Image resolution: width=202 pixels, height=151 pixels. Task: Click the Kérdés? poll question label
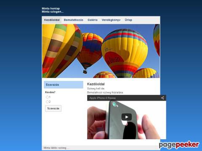click(x=50, y=92)
